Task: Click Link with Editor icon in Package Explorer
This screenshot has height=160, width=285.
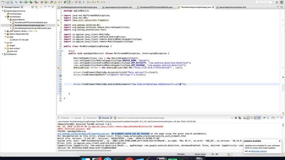Action: [37, 7]
